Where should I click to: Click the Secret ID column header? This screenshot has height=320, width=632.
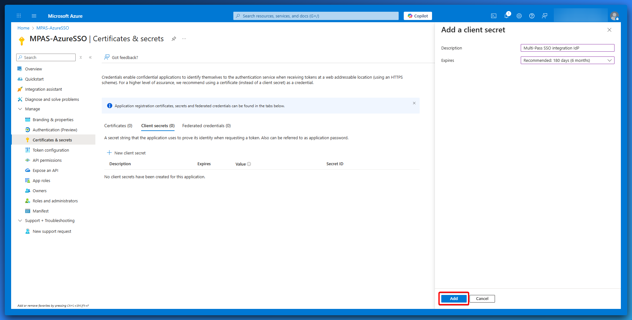(x=335, y=164)
